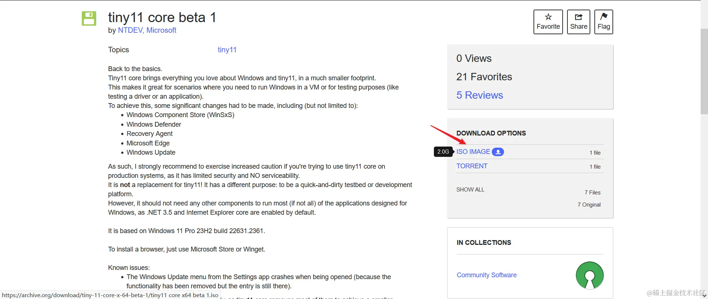This screenshot has width=708, height=299.
Task: Click the IN COLLECTIONS heading
Action: pos(484,243)
